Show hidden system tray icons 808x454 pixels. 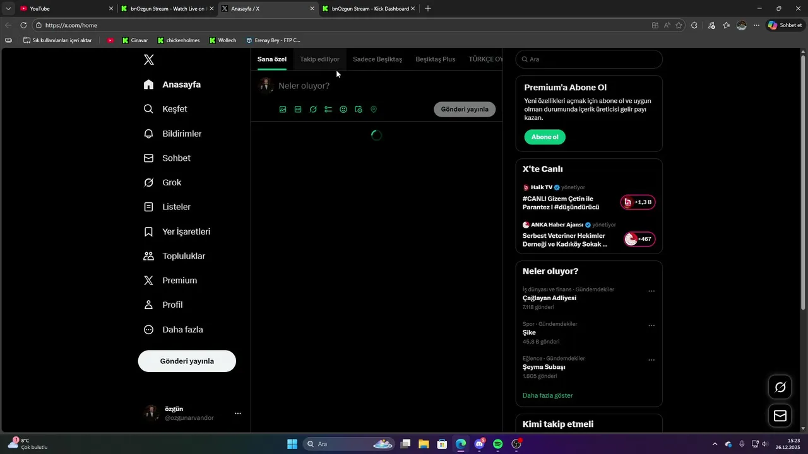pos(715,444)
